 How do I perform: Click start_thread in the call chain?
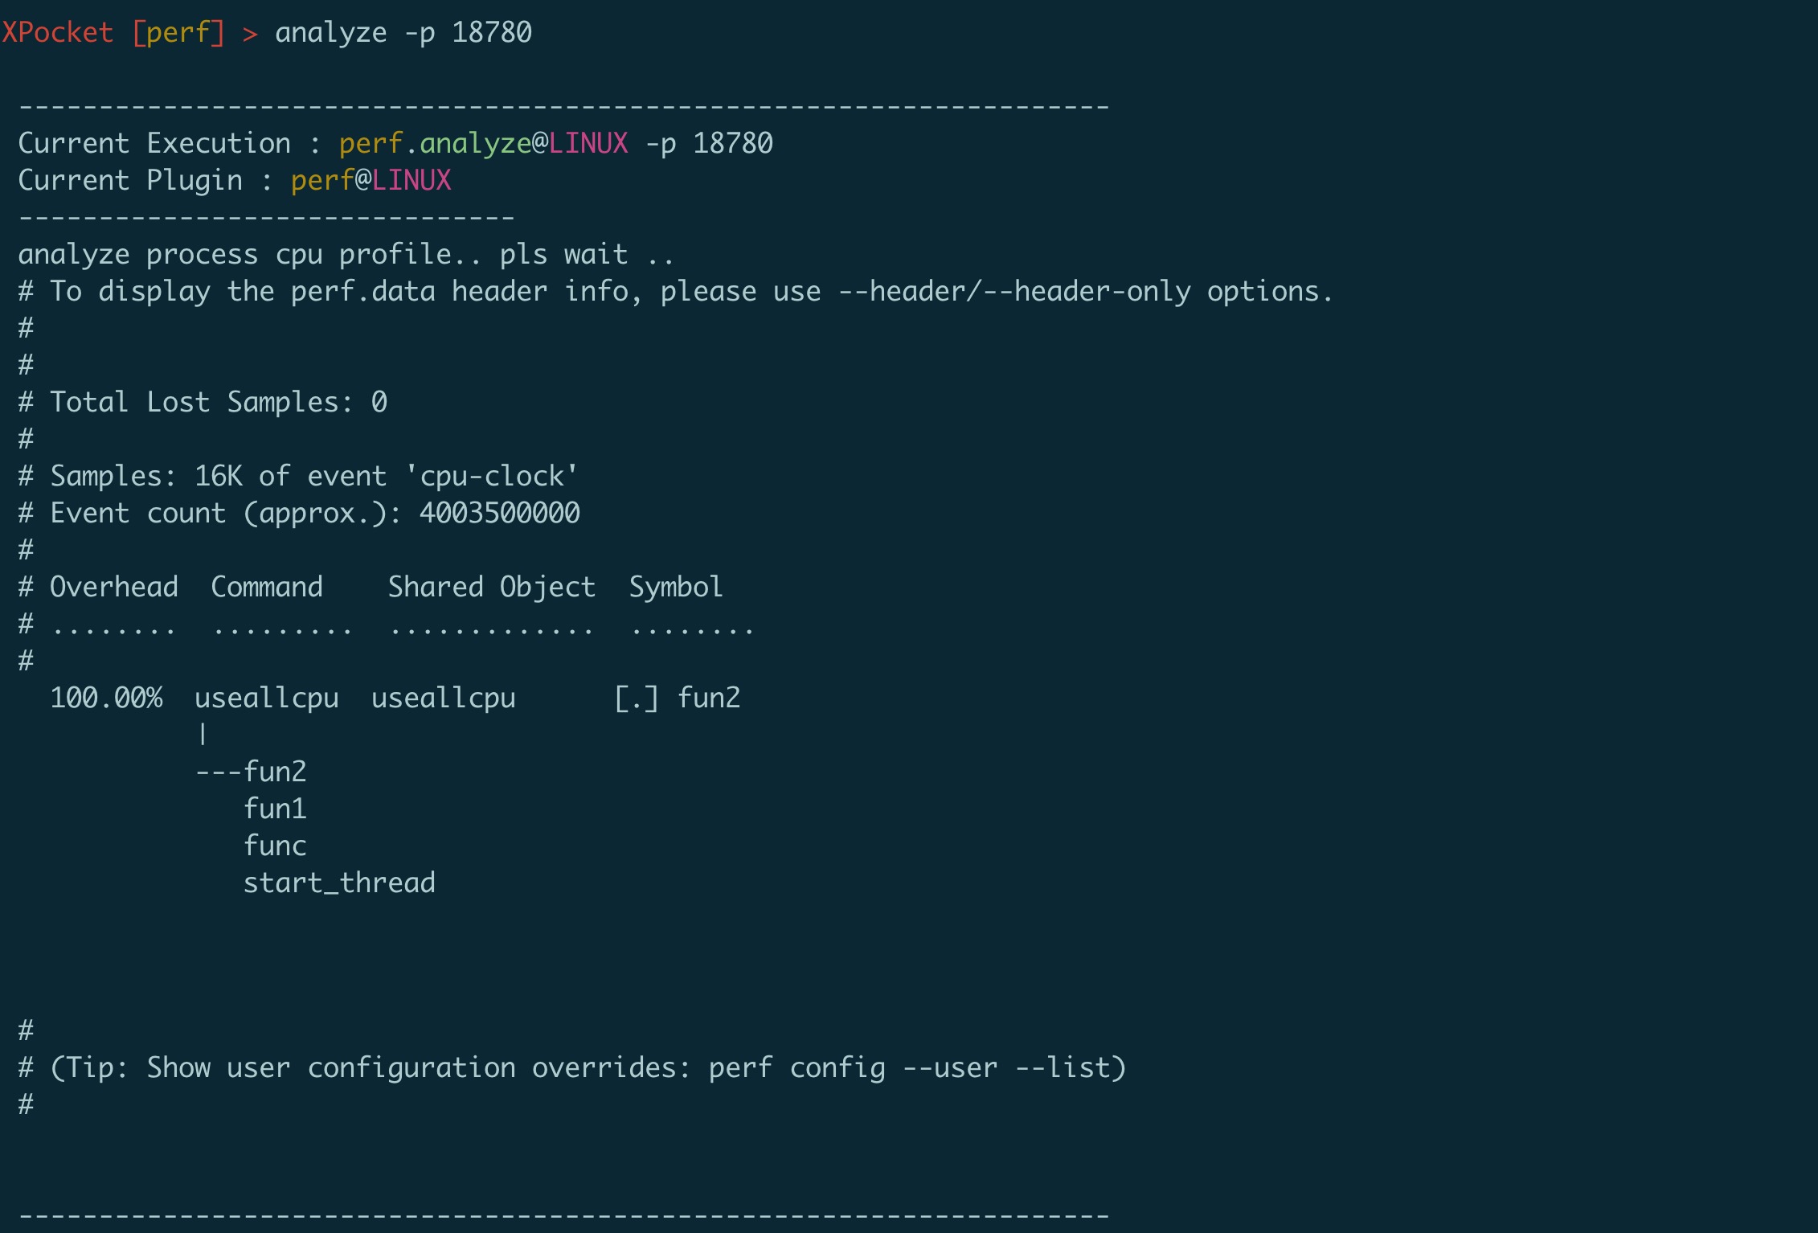(339, 883)
